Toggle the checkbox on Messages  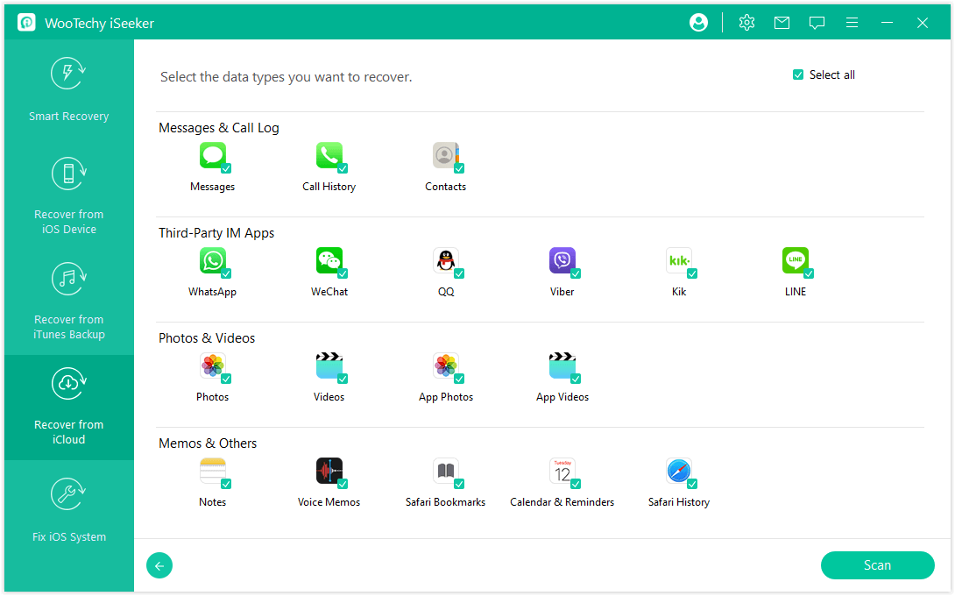point(226,168)
